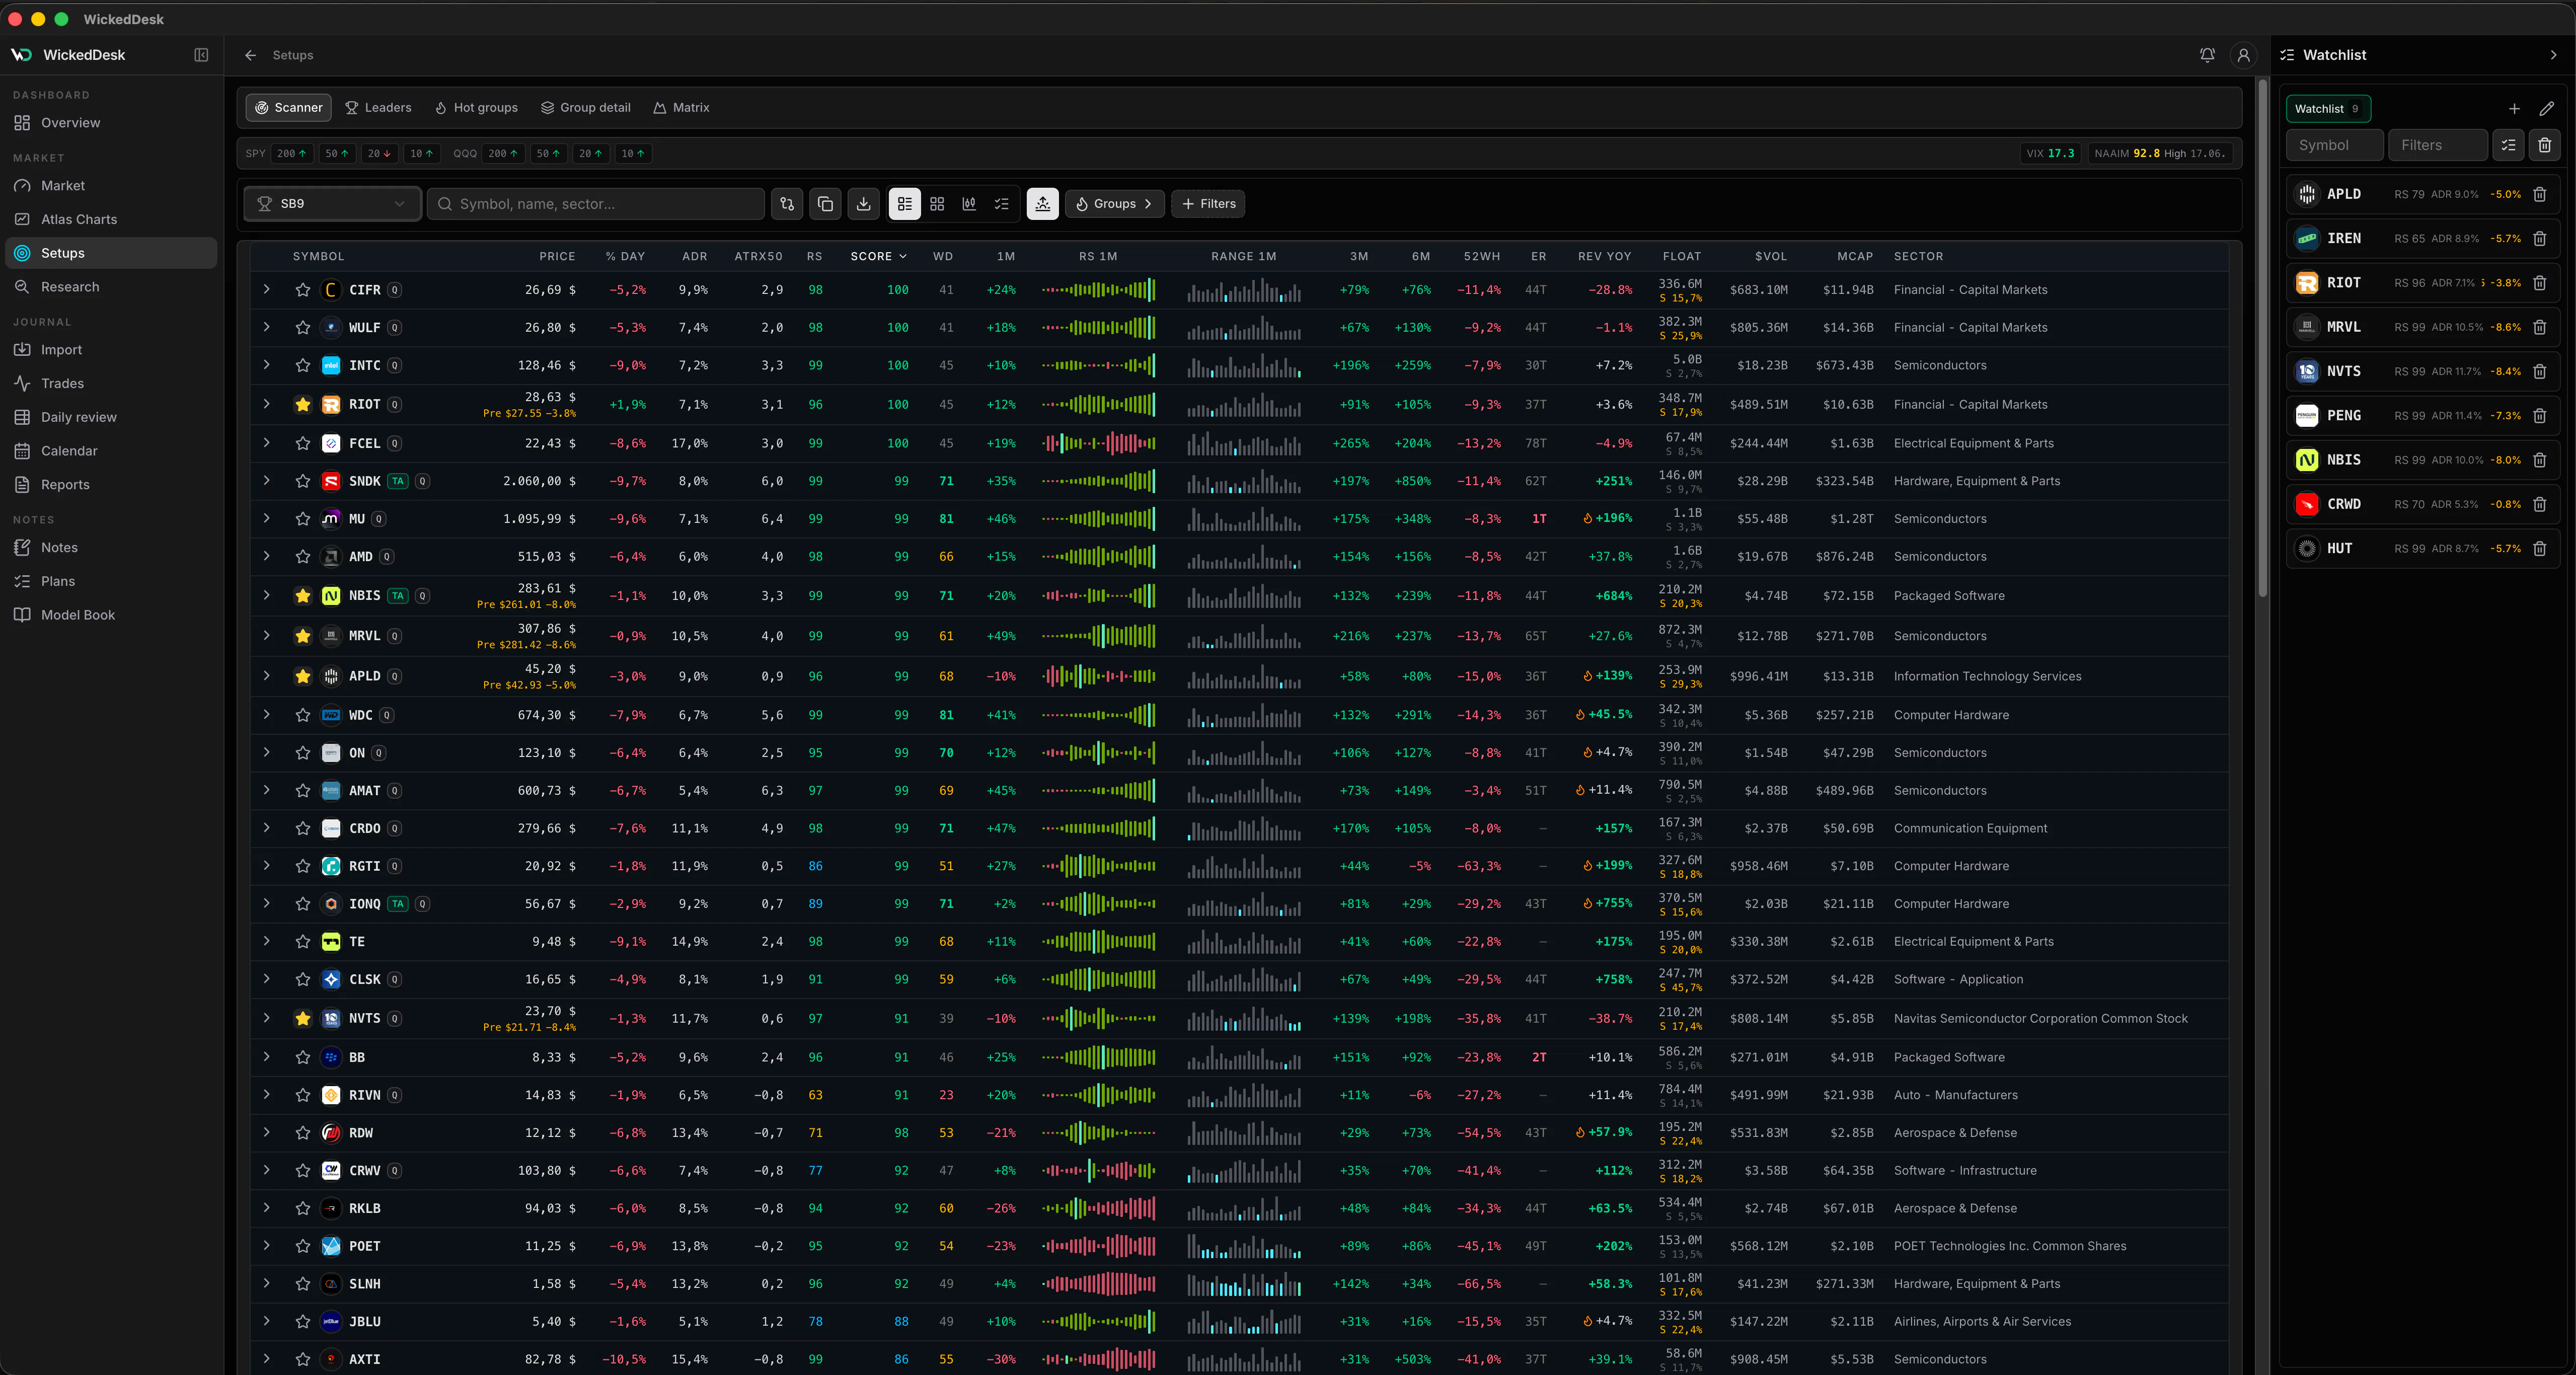
Task: Open Daily review in sidebar
Action: click(111, 418)
